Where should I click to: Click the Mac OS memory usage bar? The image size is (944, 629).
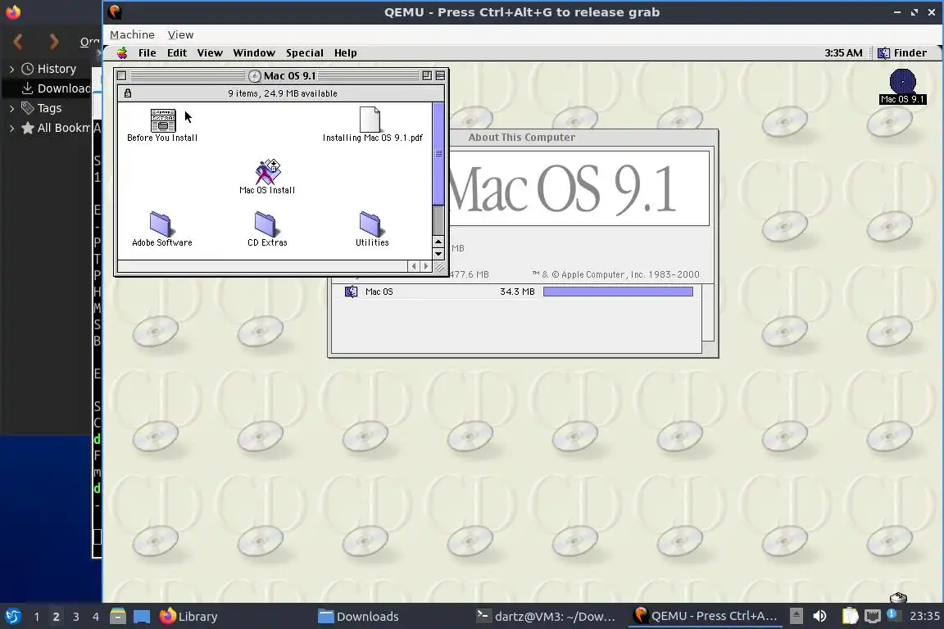(x=618, y=292)
